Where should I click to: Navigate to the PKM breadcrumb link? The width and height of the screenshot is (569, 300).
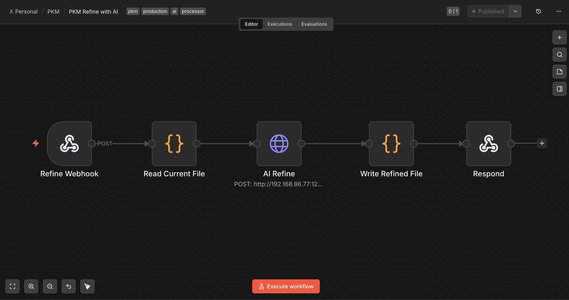(53, 11)
